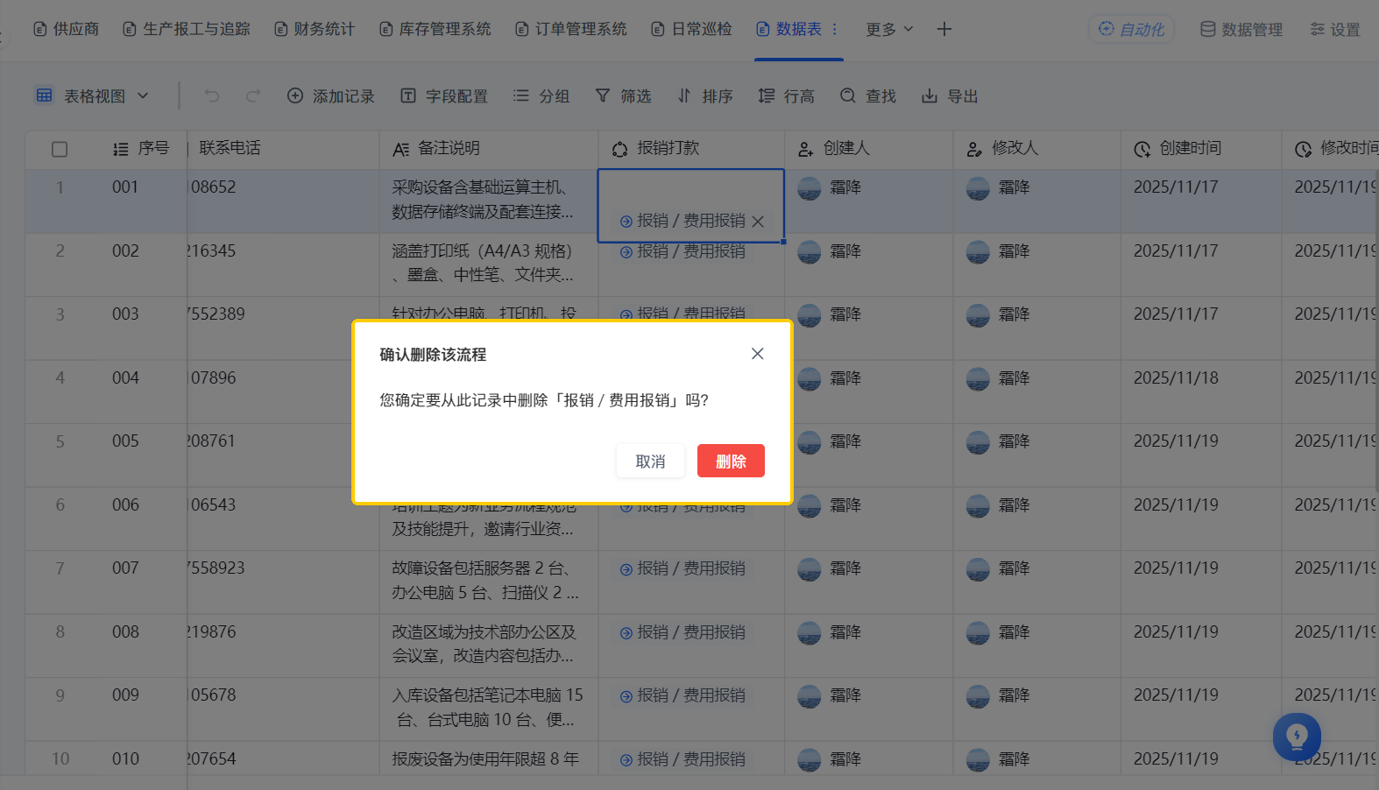
Task: Open 自动化 automation panel
Action: (1131, 29)
